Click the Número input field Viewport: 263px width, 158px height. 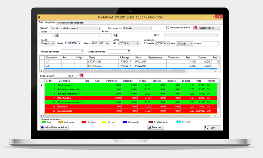[210, 43]
